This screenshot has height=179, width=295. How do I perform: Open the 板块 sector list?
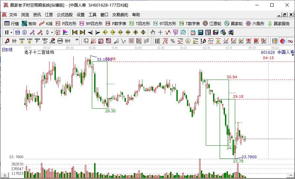29,23
